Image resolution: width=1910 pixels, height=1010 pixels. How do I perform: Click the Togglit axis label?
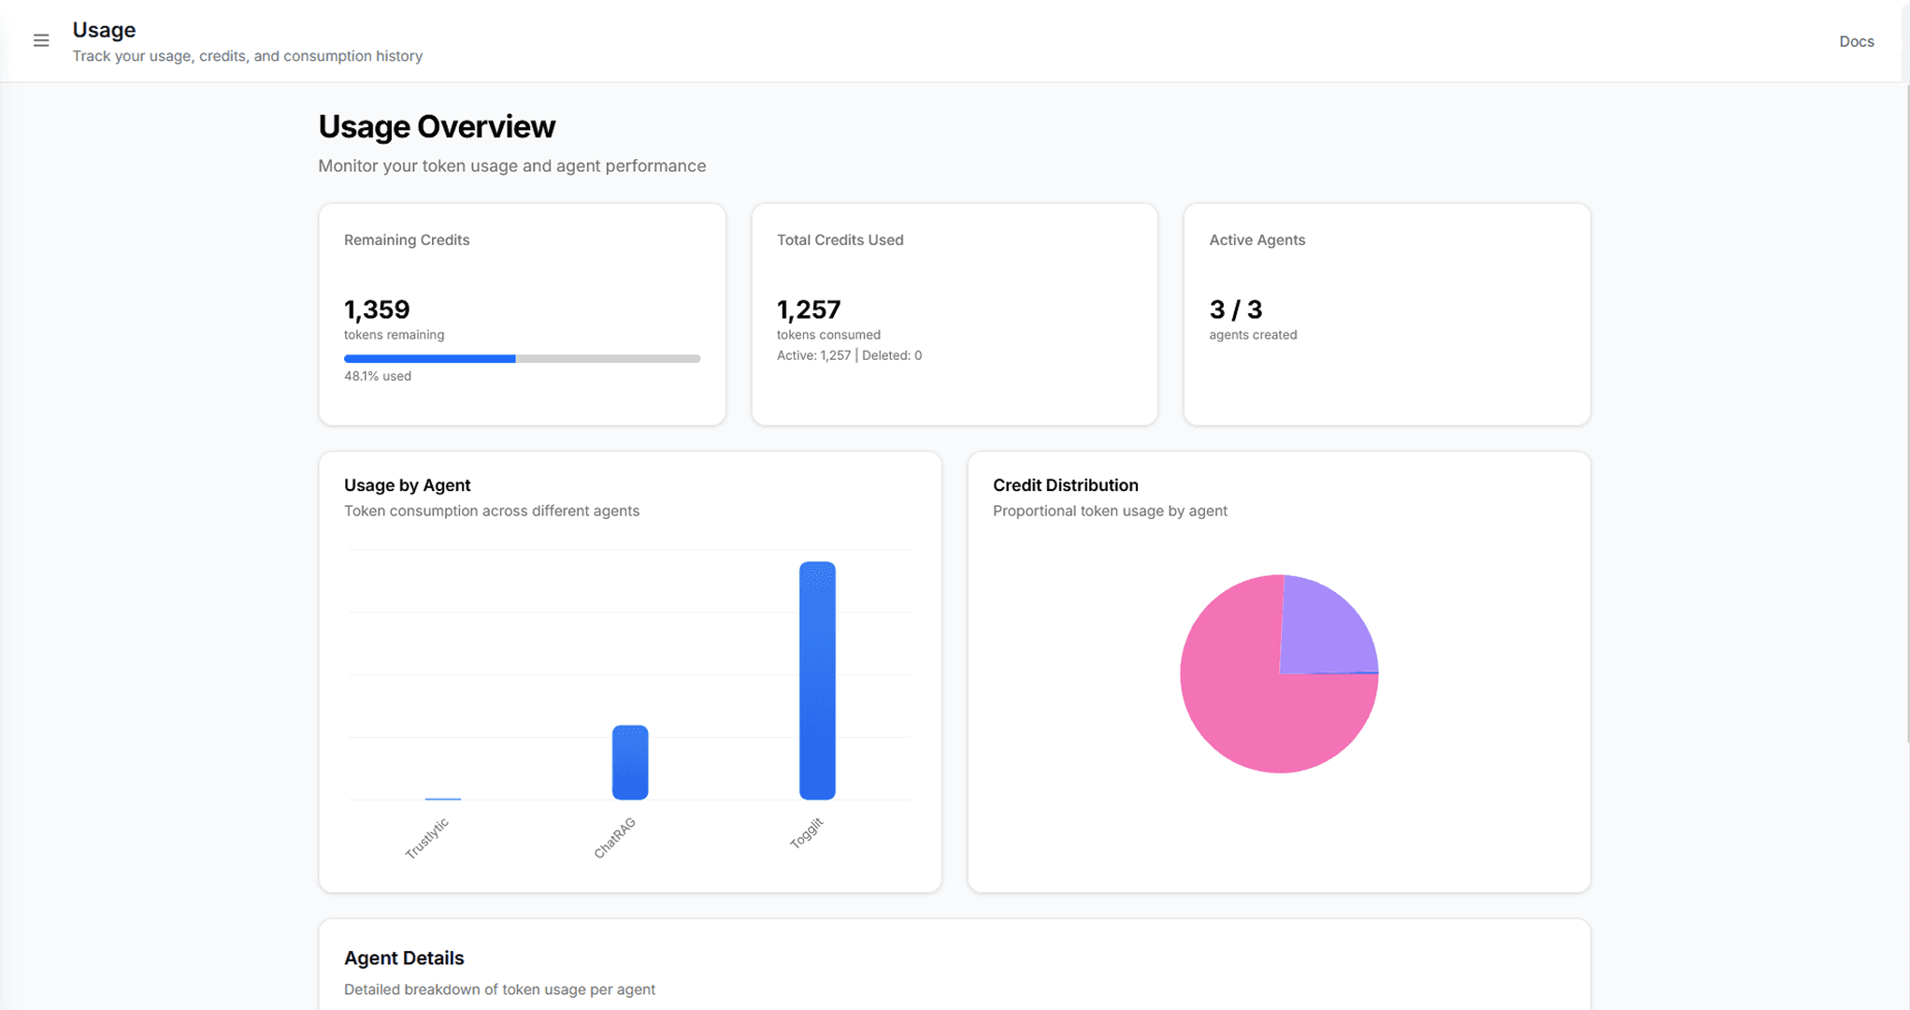tap(806, 832)
